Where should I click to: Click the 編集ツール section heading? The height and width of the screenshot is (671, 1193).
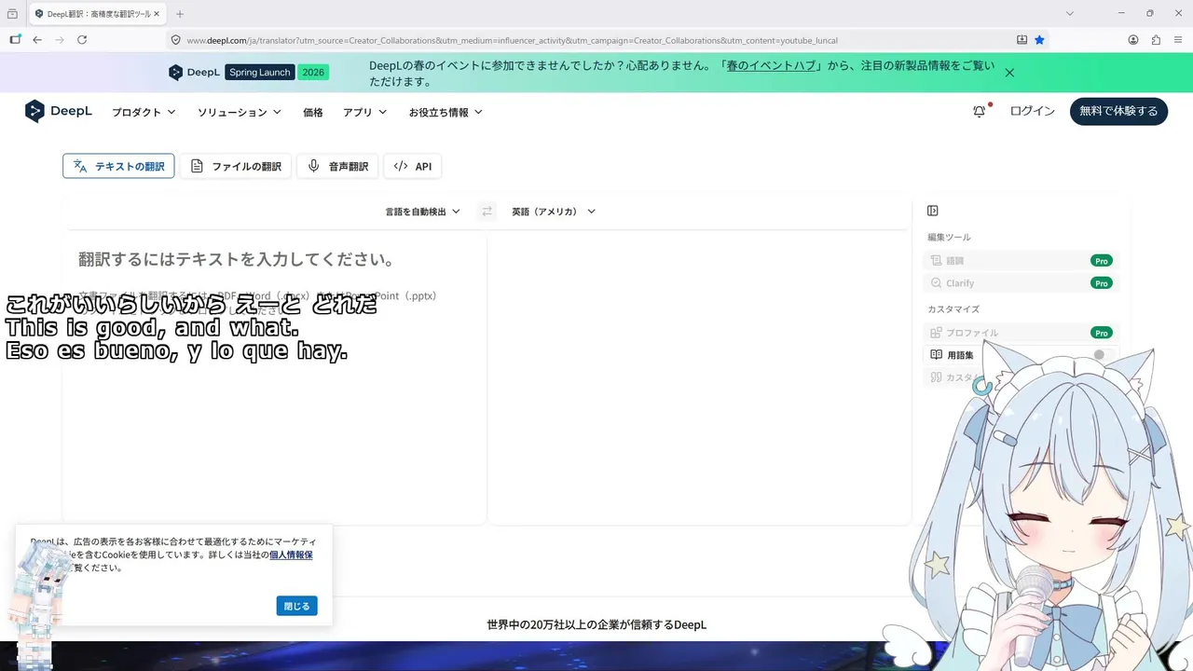pyautogui.click(x=949, y=237)
